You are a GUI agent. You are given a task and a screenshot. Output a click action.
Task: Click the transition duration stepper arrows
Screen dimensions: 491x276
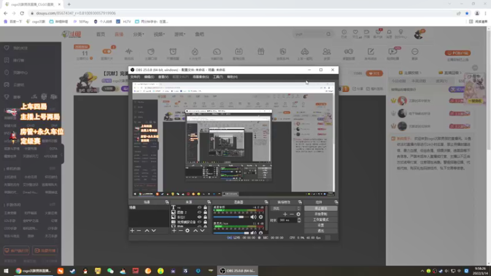click(299, 220)
